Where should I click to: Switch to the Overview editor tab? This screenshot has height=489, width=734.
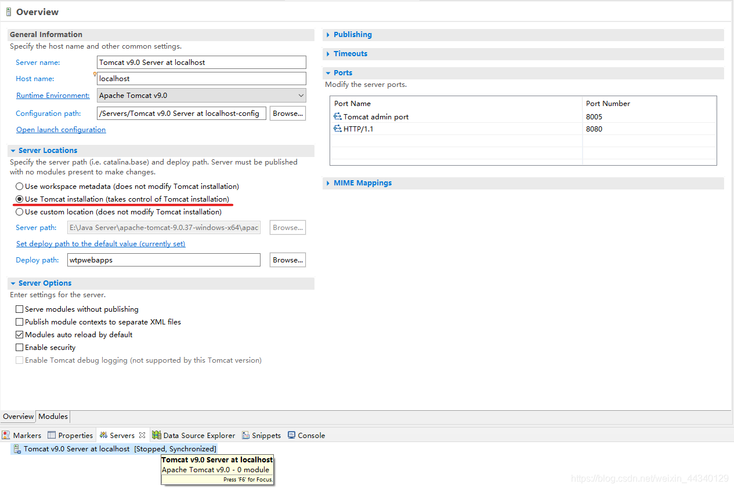pos(18,417)
